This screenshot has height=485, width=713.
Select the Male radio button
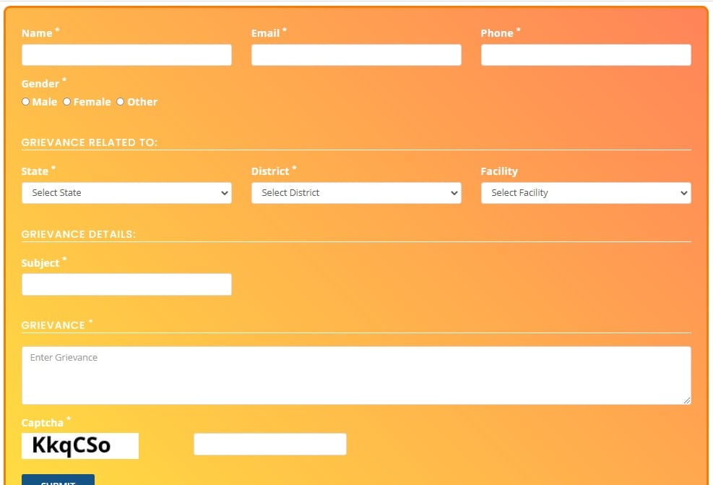[26, 102]
